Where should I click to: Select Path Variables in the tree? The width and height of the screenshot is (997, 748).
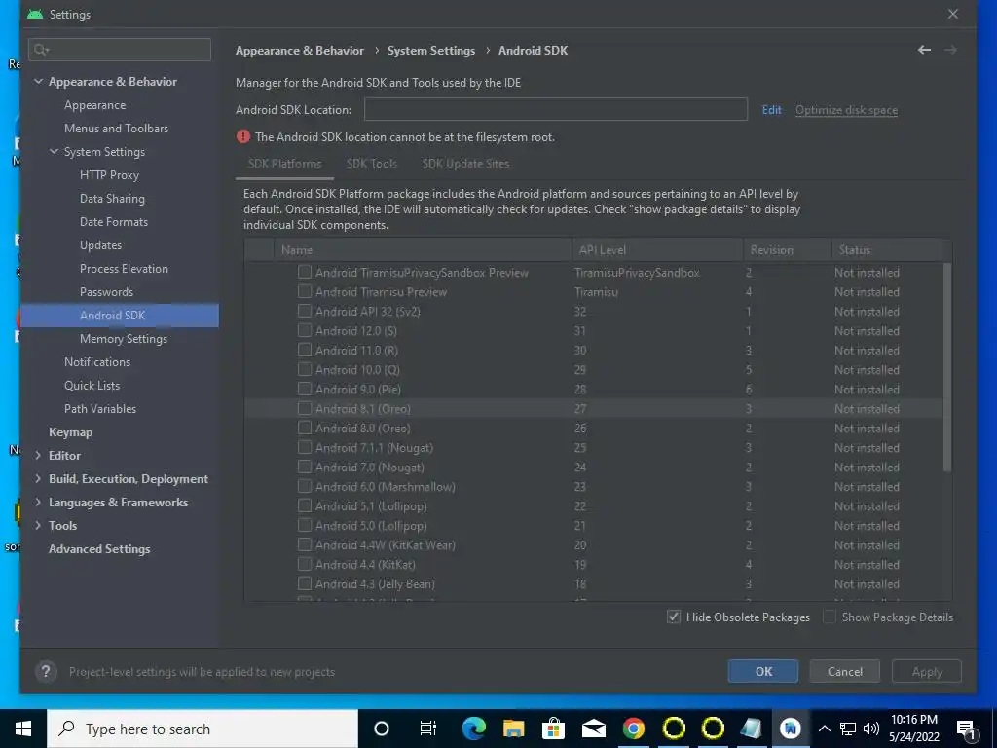[100, 408]
